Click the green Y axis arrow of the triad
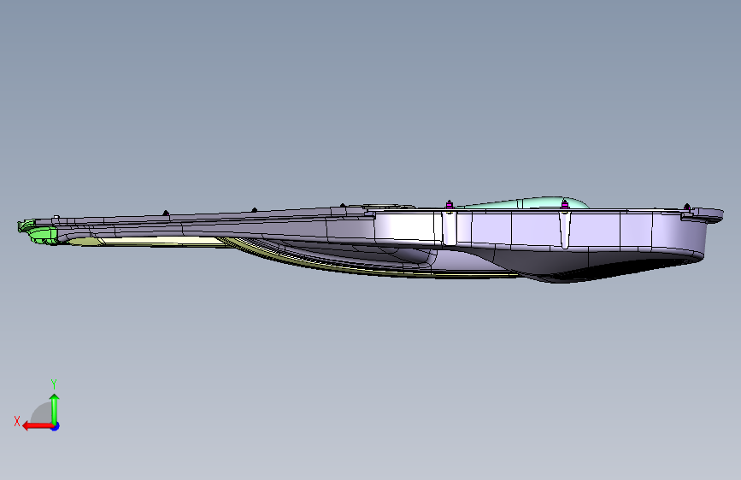741x480 pixels. point(55,408)
